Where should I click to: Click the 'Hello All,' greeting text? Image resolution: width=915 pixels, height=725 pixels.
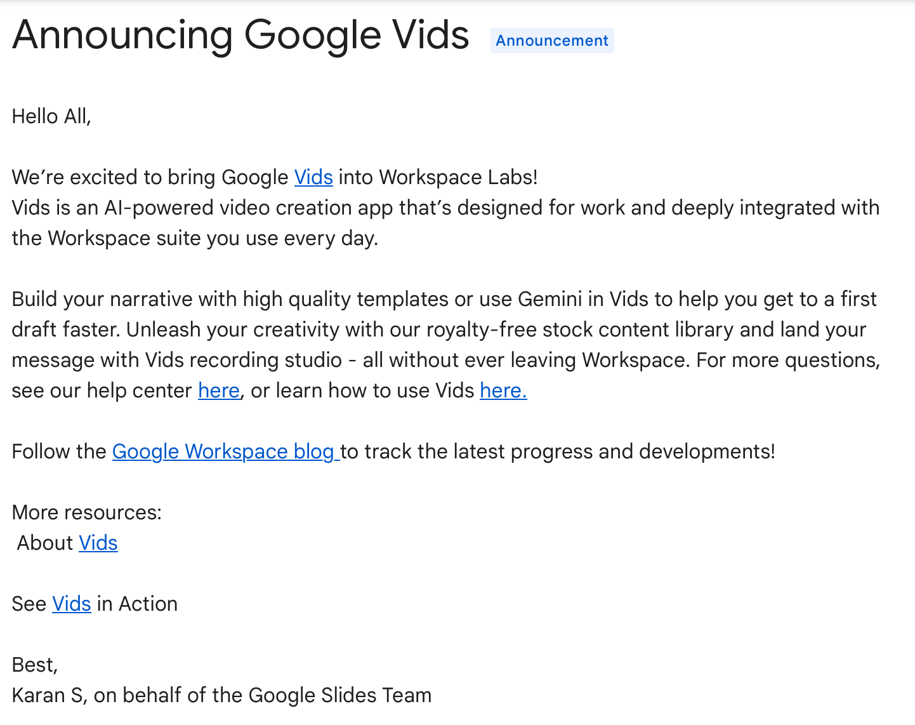(51, 116)
